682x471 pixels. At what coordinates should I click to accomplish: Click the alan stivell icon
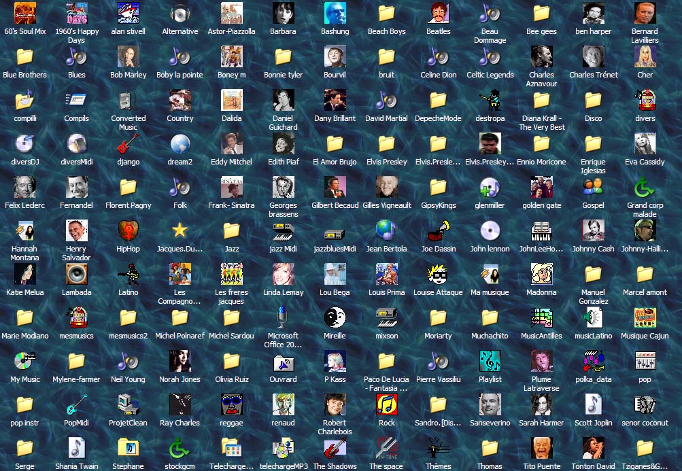click(129, 13)
